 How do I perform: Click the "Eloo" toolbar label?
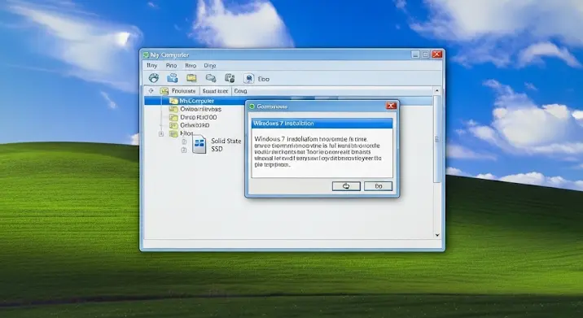coord(264,79)
